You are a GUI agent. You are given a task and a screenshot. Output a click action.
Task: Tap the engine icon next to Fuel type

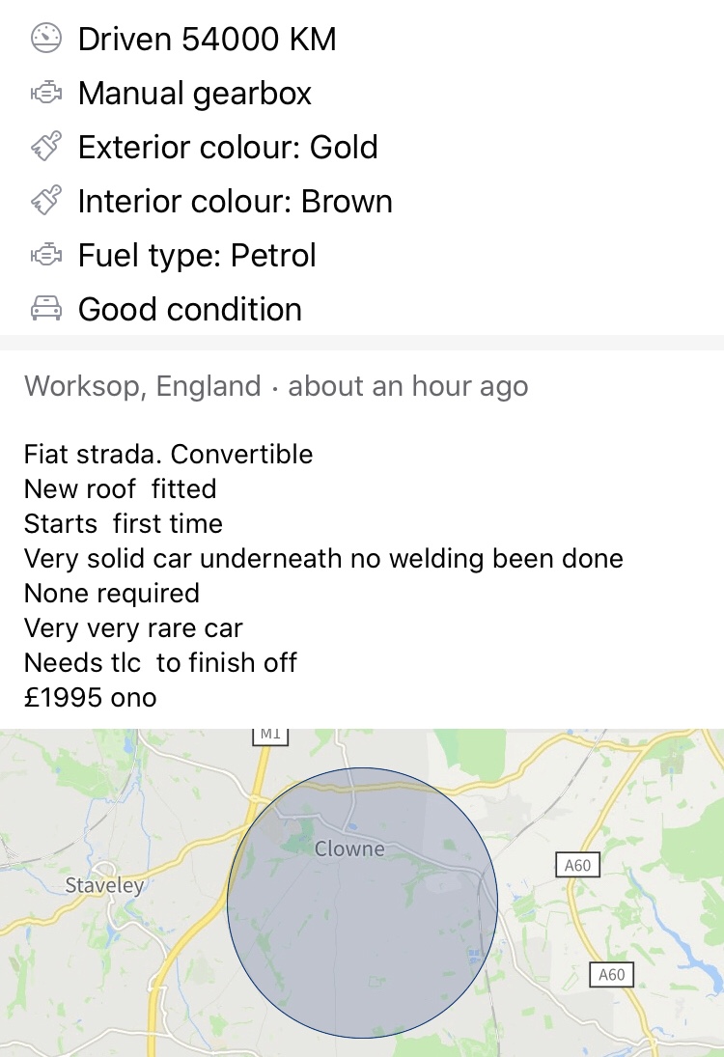pos(46,255)
